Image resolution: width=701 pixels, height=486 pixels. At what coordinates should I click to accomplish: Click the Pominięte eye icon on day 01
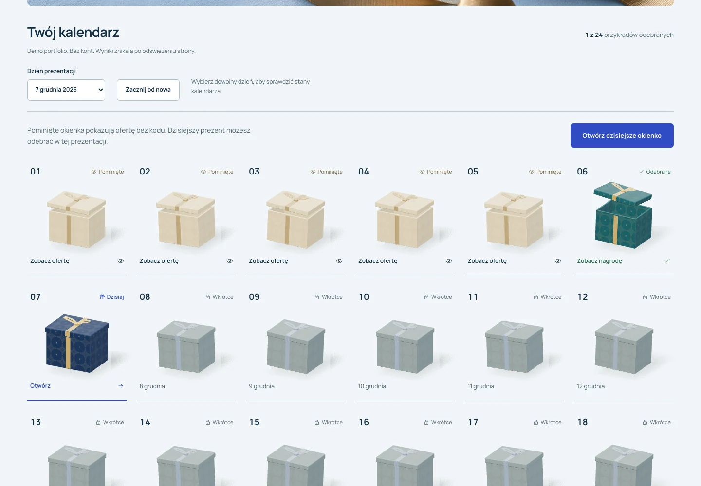(x=94, y=172)
